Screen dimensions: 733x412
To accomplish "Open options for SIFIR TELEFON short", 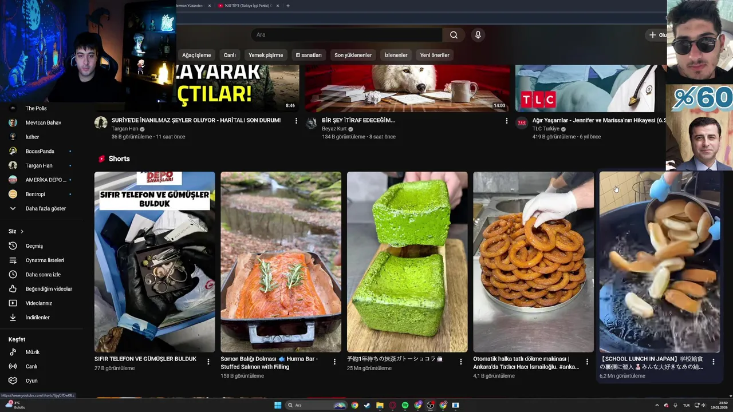I will coord(208,362).
